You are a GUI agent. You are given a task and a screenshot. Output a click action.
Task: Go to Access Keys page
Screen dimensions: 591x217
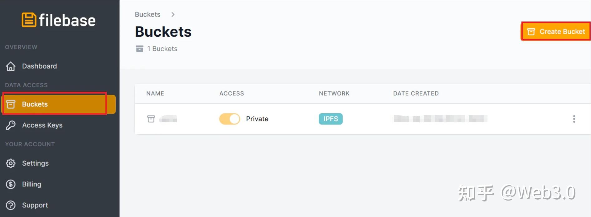(42, 125)
